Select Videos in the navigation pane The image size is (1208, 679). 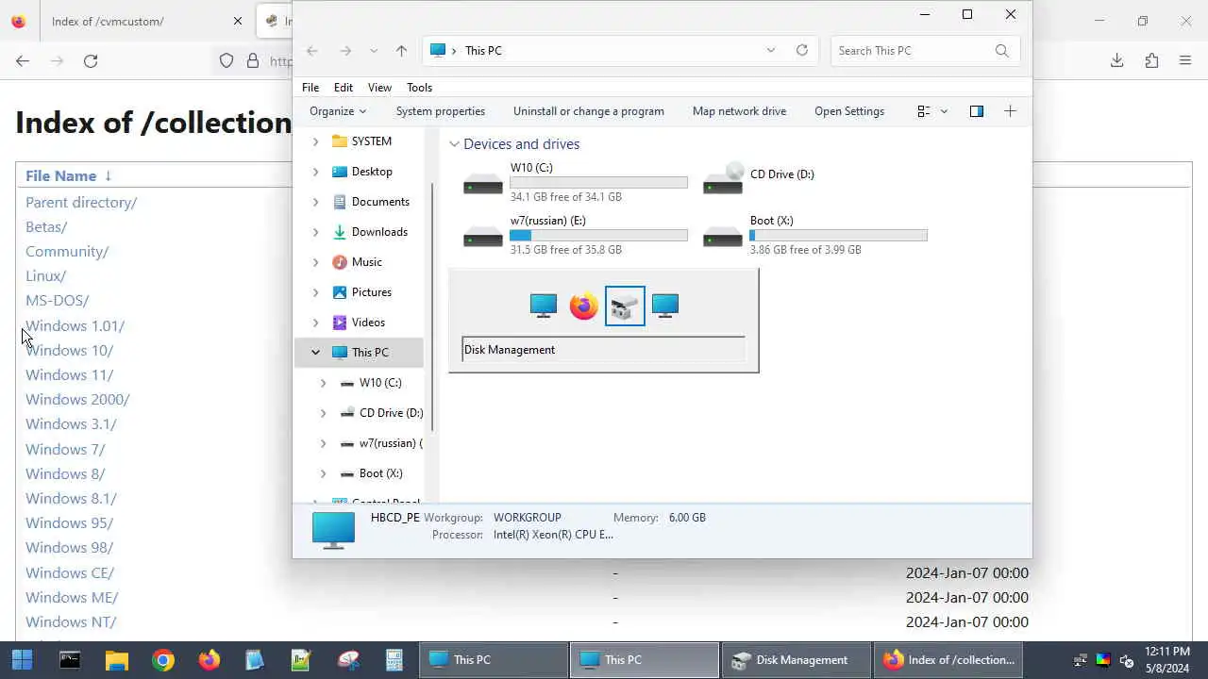(x=367, y=323)
